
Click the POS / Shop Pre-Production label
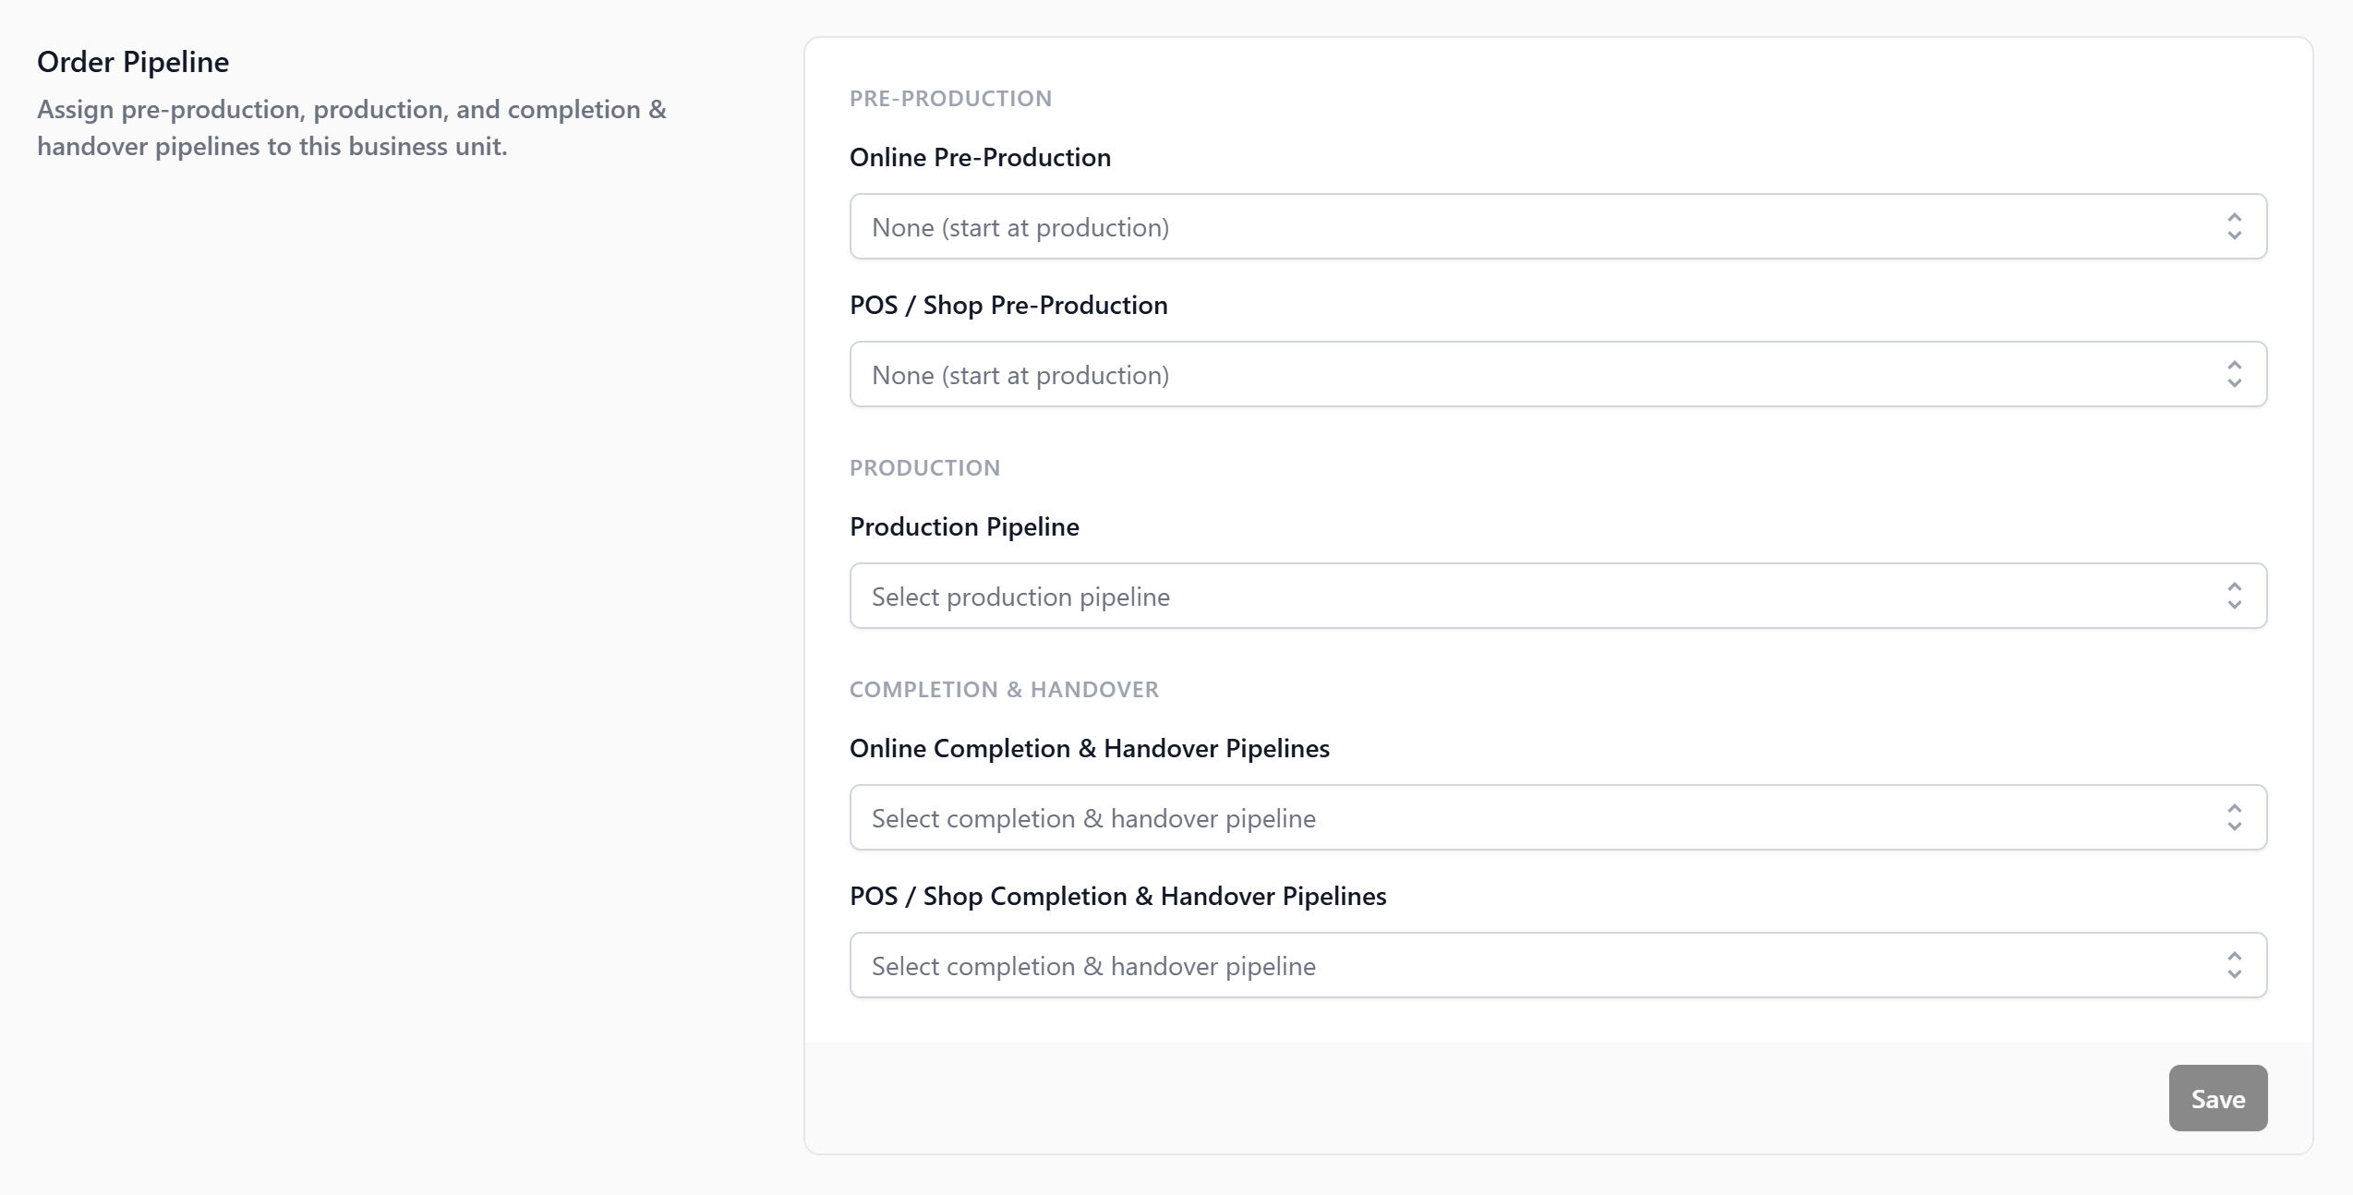tap(1008, 305)
